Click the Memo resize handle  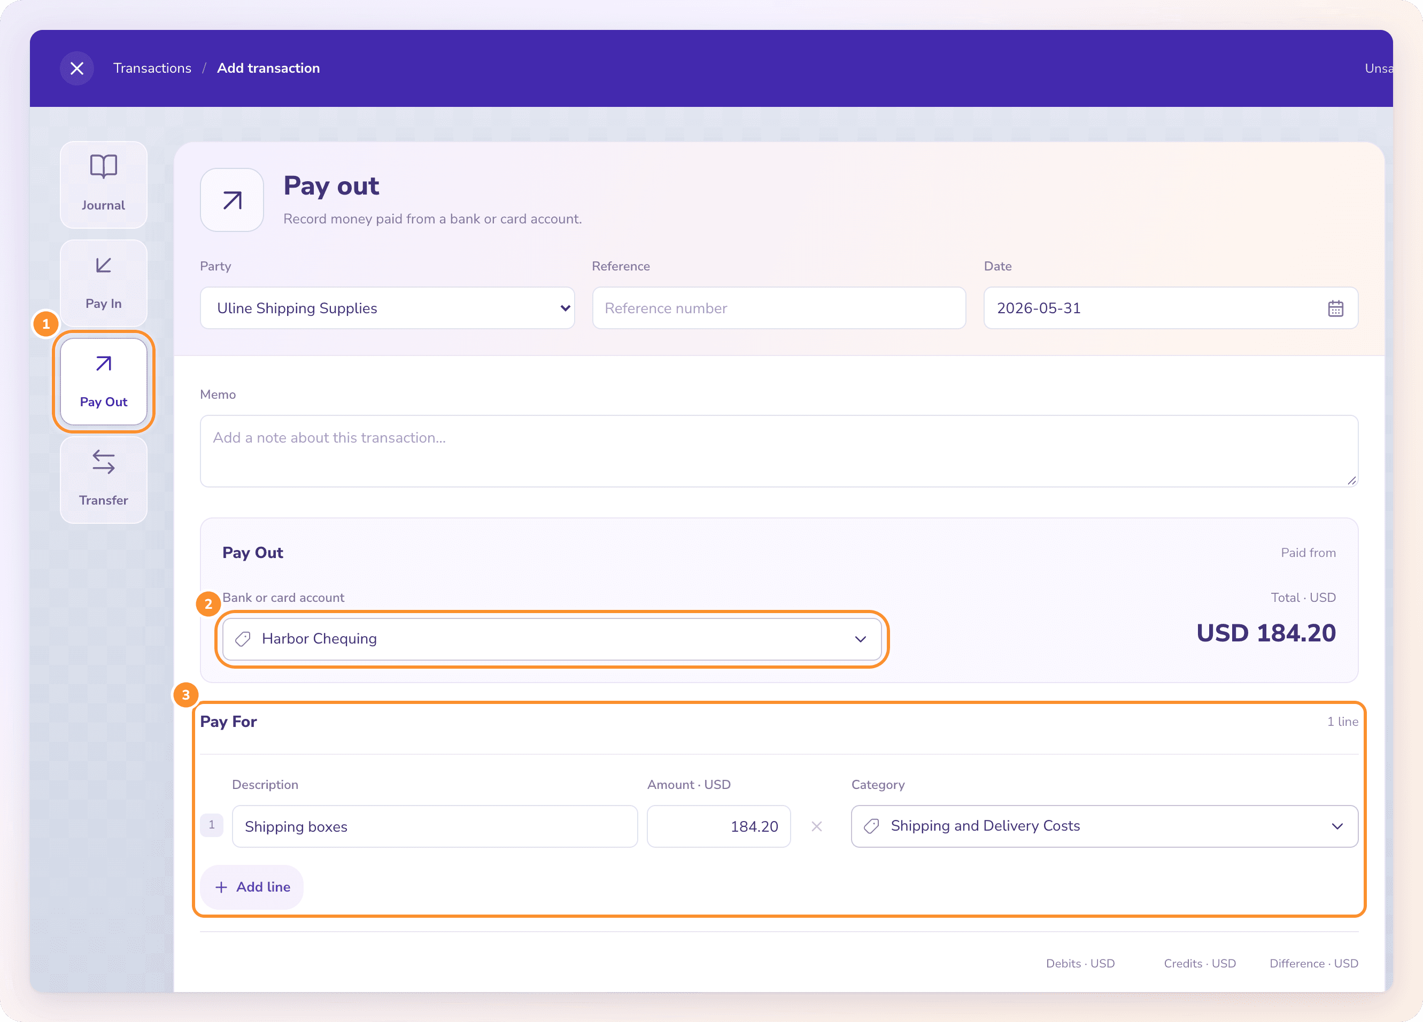coord(1351,481)
